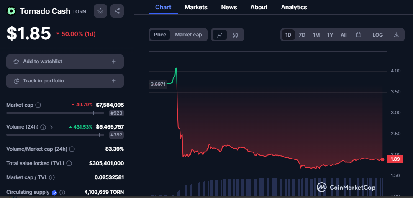The width and height of the screenshot is (413, 198).
Task: Switch to candlestick chart view
Action: pos(235,35)
